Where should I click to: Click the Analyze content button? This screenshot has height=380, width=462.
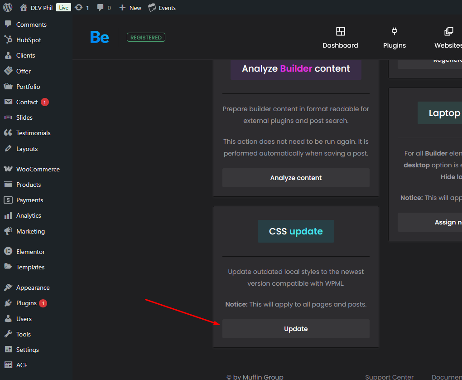[296, 178]
